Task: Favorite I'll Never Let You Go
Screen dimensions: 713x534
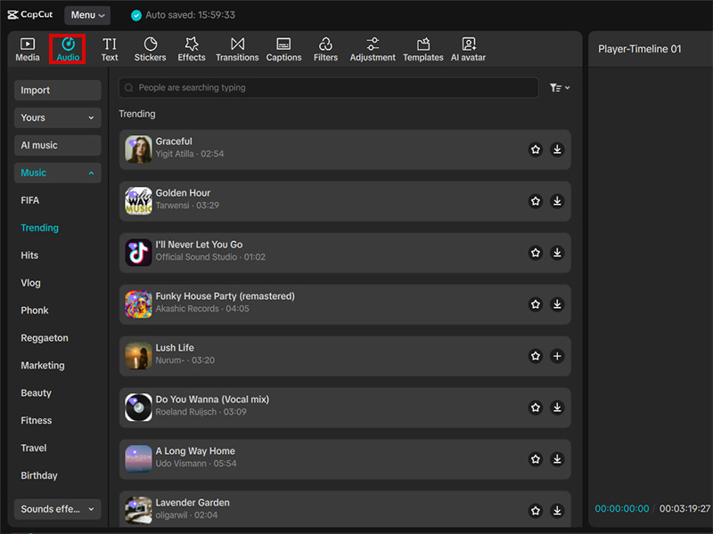Action: click(536, 253)
